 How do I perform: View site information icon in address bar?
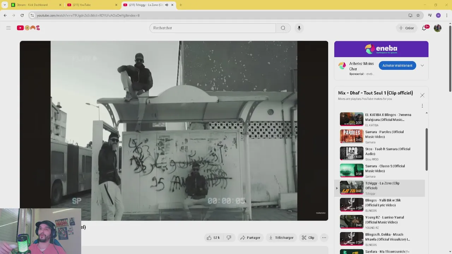tap(32, 16)
